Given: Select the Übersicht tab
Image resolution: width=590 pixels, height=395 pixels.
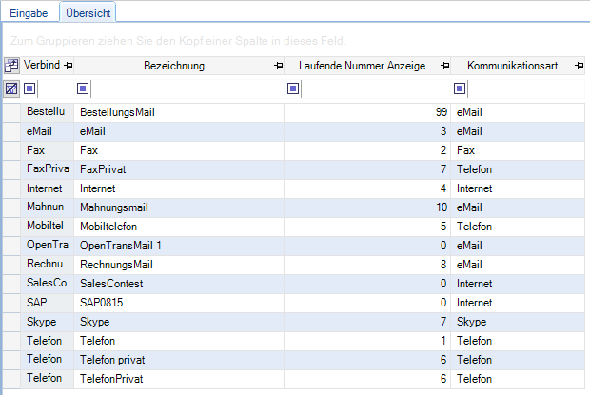Looking at the screenshot, I should [x=87, y=12].
